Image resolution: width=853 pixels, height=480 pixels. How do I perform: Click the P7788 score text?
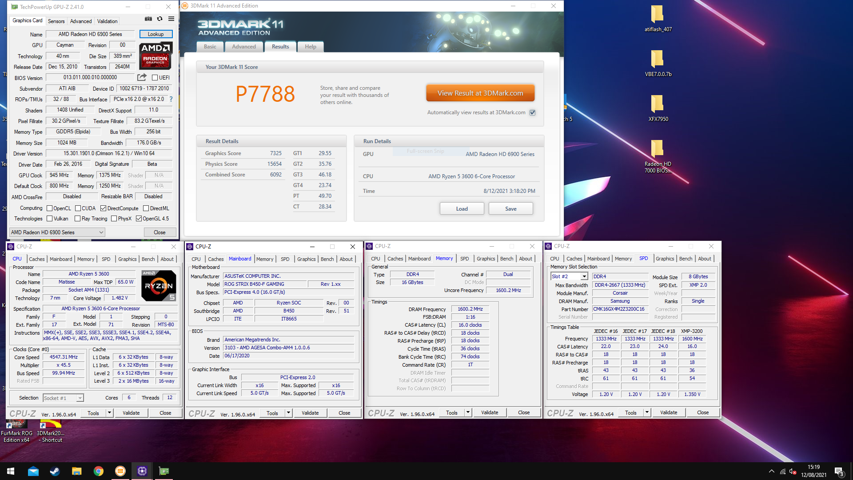tap(265, 94)
